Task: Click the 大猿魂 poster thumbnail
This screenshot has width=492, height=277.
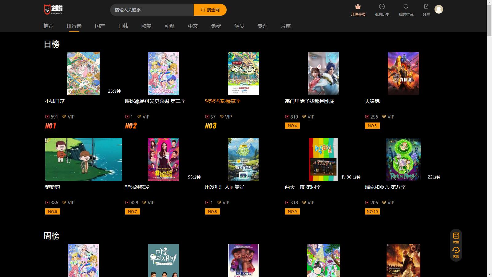Action: 403,74
